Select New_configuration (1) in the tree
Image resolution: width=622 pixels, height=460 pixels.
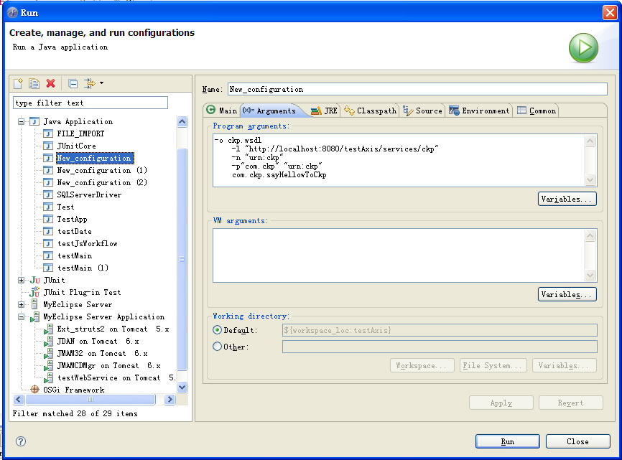coord(102,170)
